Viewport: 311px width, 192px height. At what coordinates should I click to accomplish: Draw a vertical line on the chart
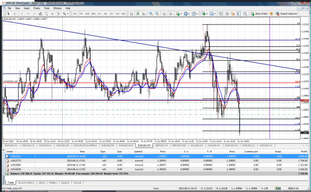[22, 14]
